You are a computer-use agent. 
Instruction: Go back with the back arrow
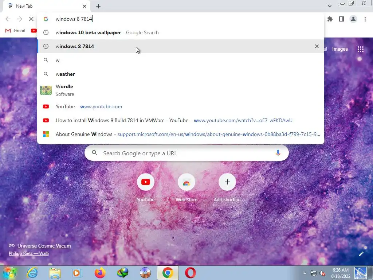8,19
